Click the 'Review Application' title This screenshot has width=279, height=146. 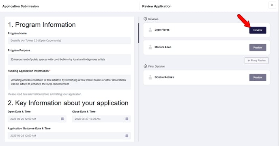[157, 6]
